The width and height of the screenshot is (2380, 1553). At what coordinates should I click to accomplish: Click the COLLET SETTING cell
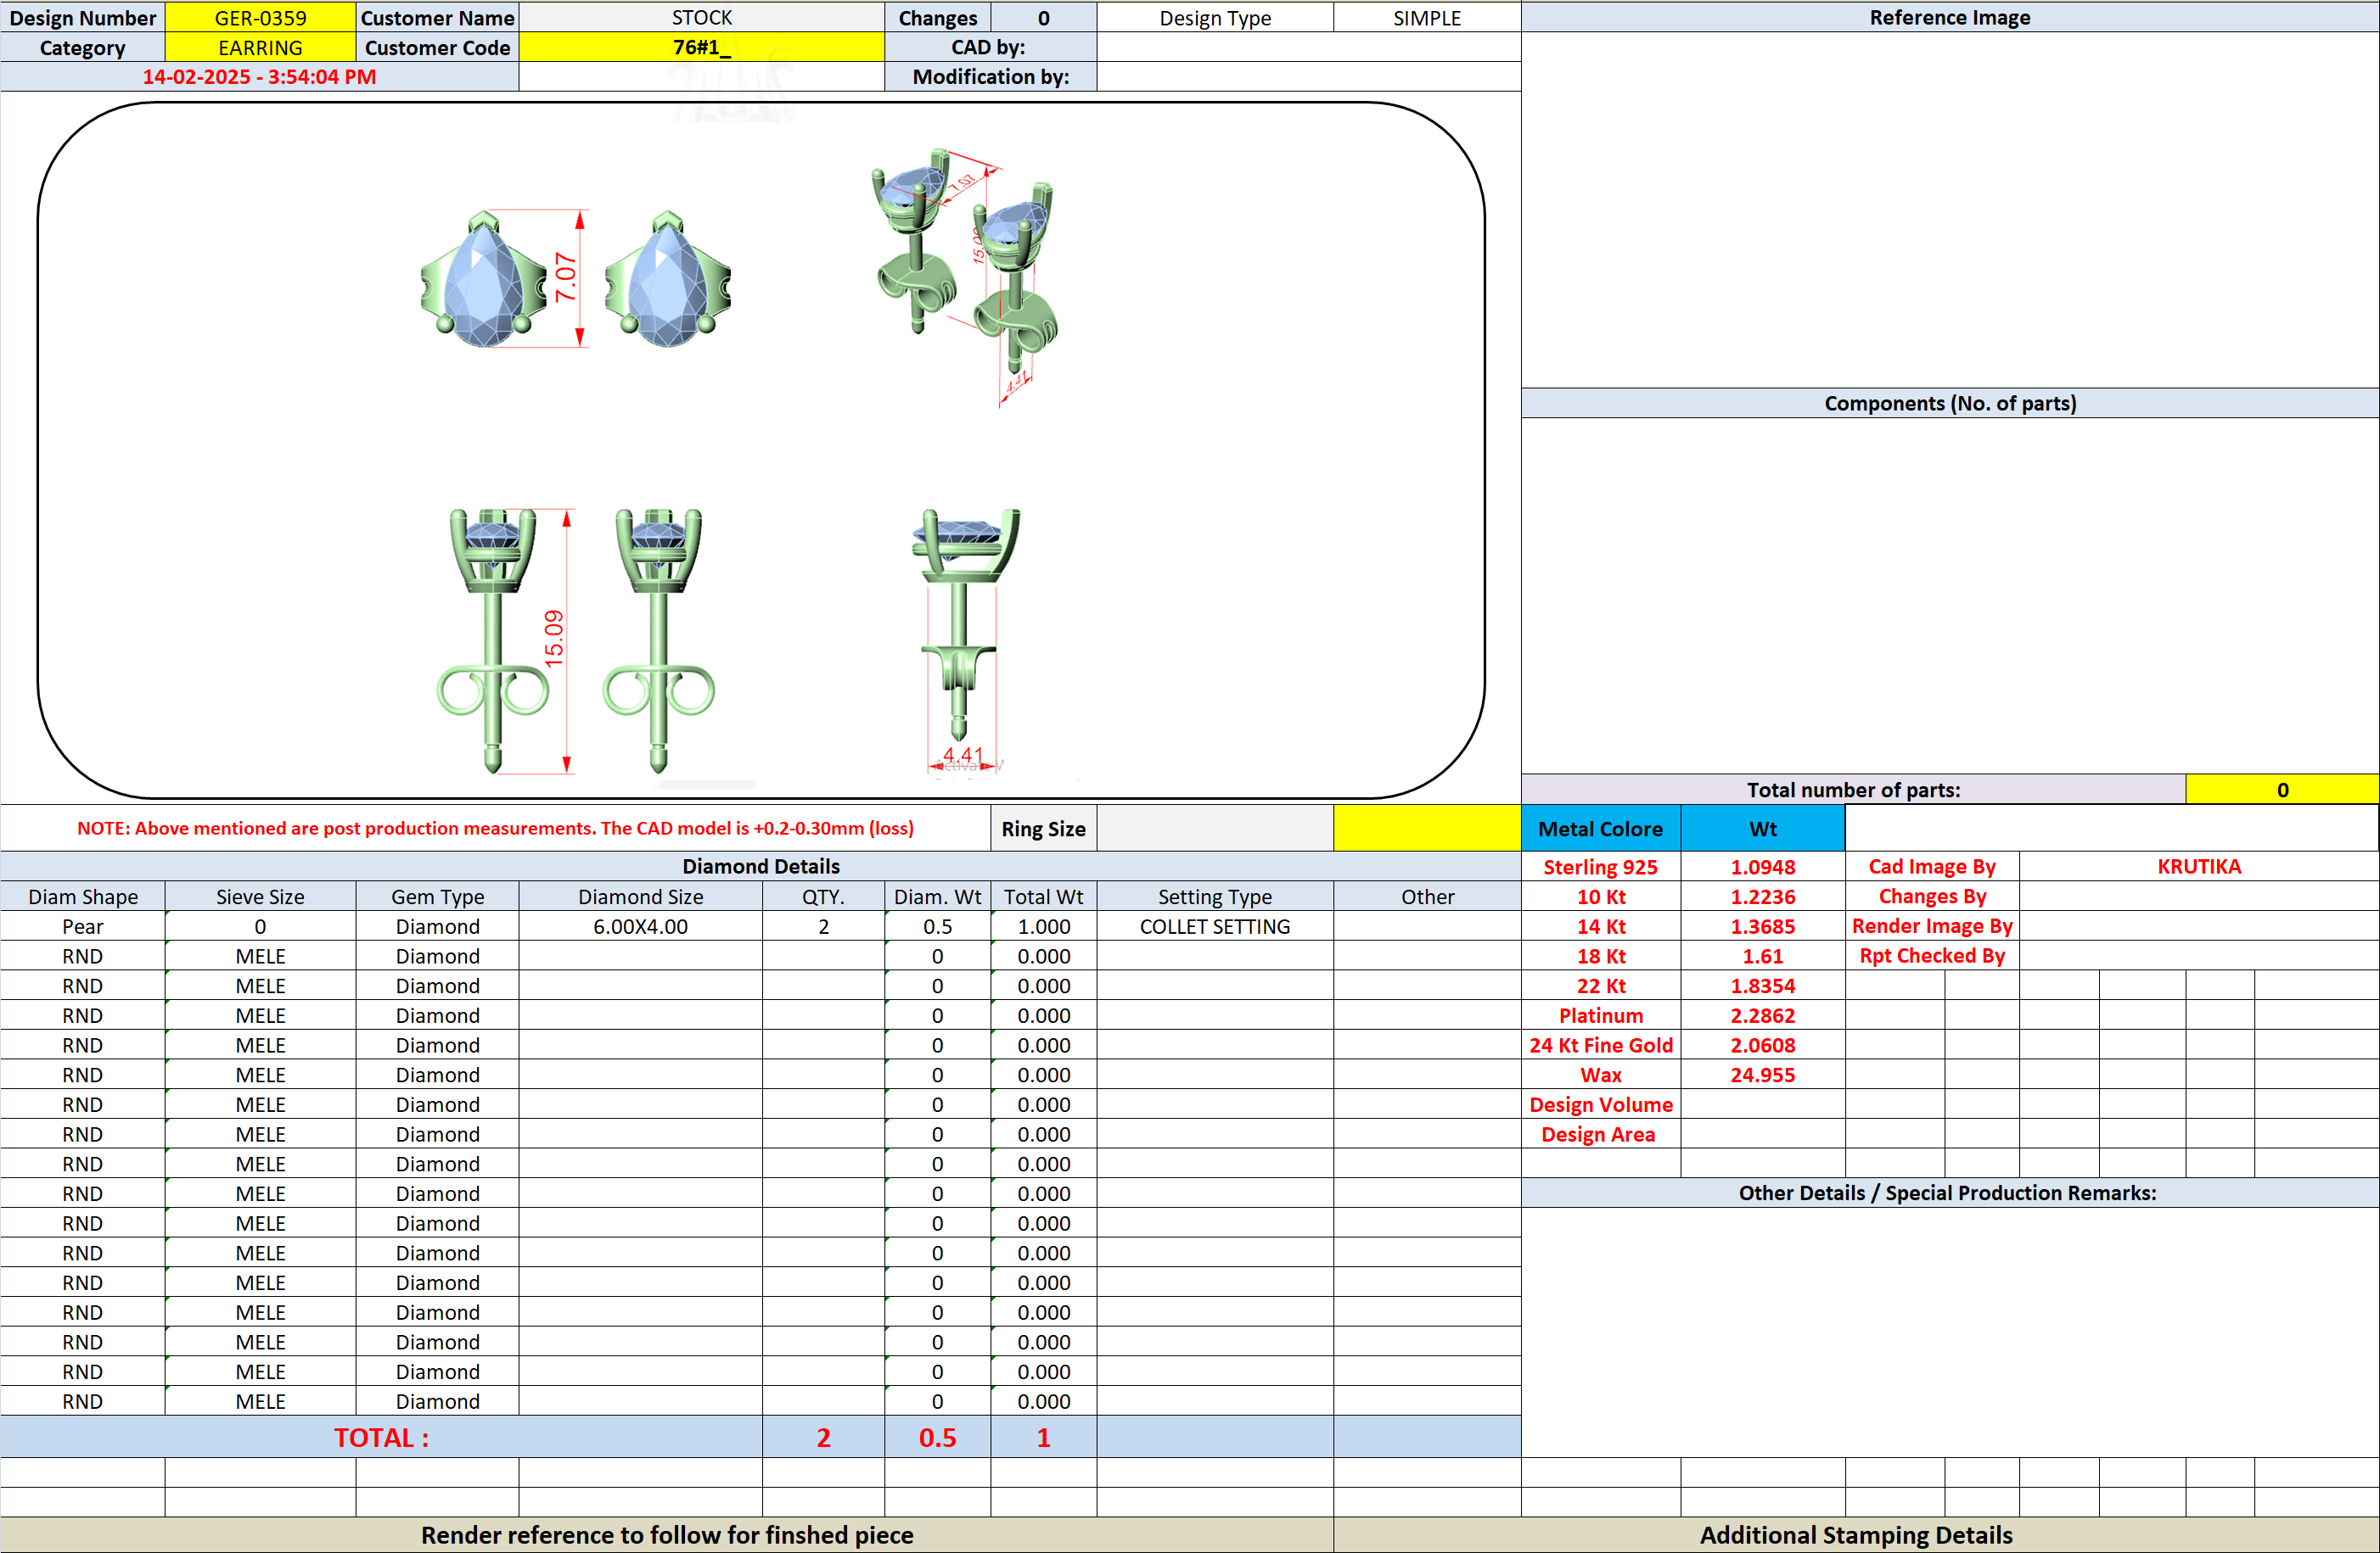point(1215,926)
